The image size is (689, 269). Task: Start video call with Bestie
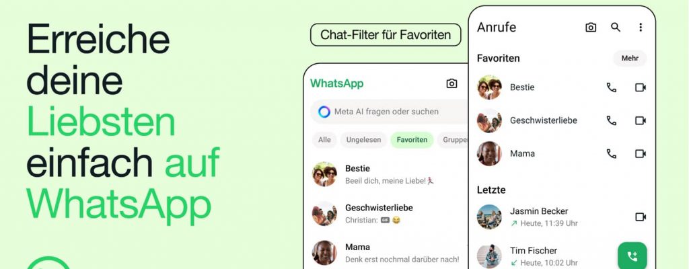[641, 87]
